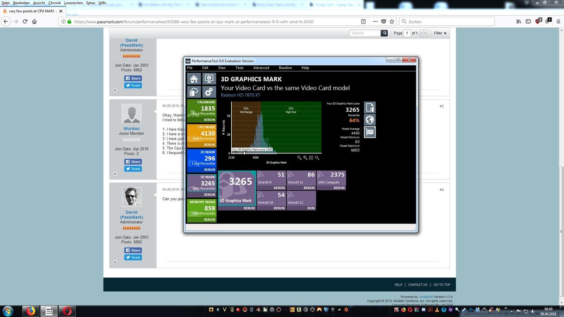
Task: Toggle Firefox reader view
Action: pyautogui.click(x=363, y=21)
